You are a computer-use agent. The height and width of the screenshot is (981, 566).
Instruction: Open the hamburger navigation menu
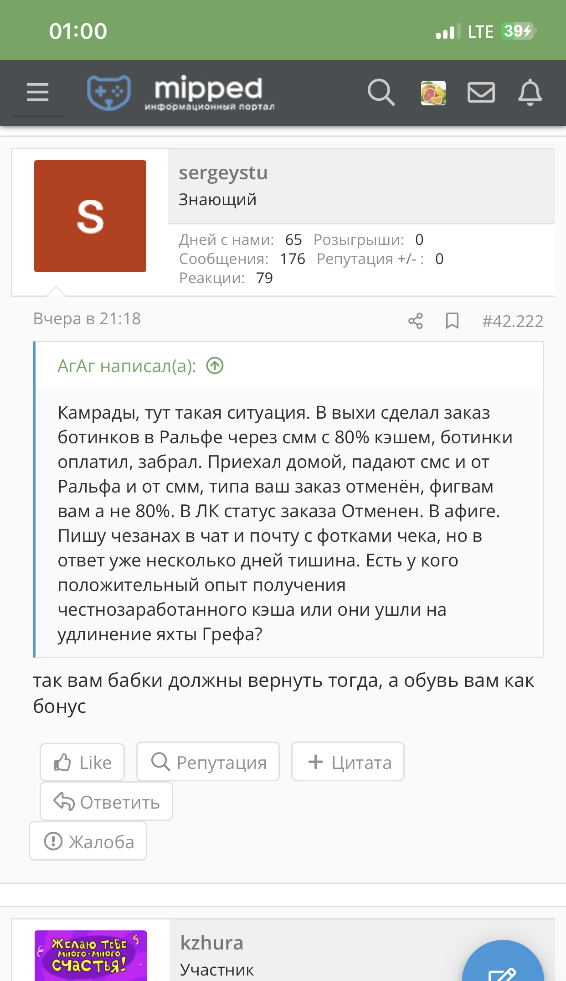tap(38, 93)
